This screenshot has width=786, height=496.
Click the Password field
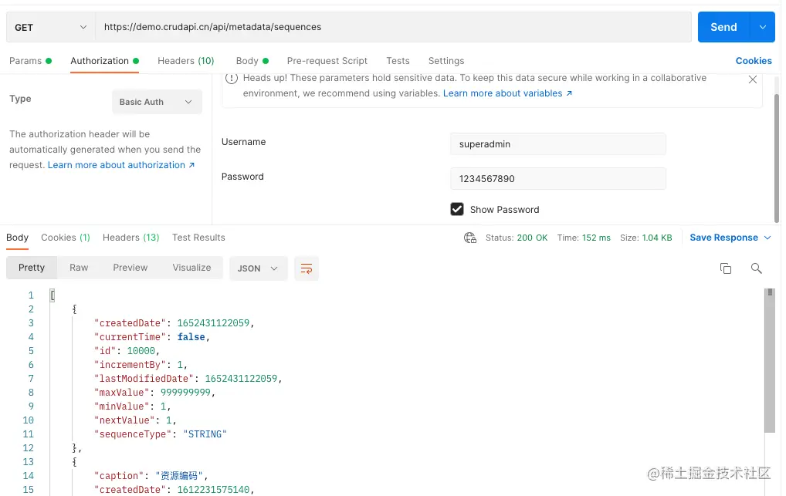point(558,178)
